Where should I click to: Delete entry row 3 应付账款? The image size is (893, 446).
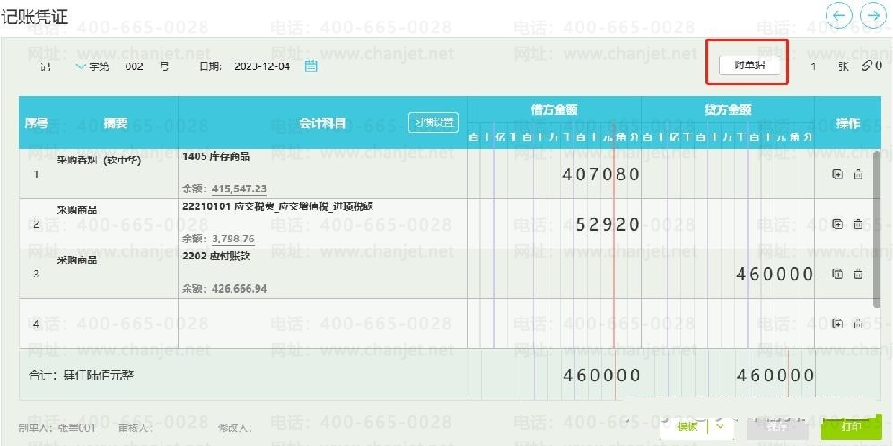click(x=858, y=274)
